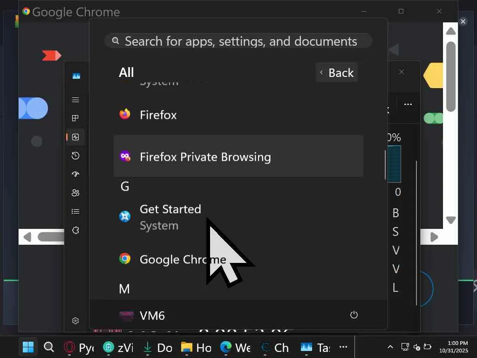Open clock showing 1:00 PM
This screenshot has width=477, height=358.
453,347
